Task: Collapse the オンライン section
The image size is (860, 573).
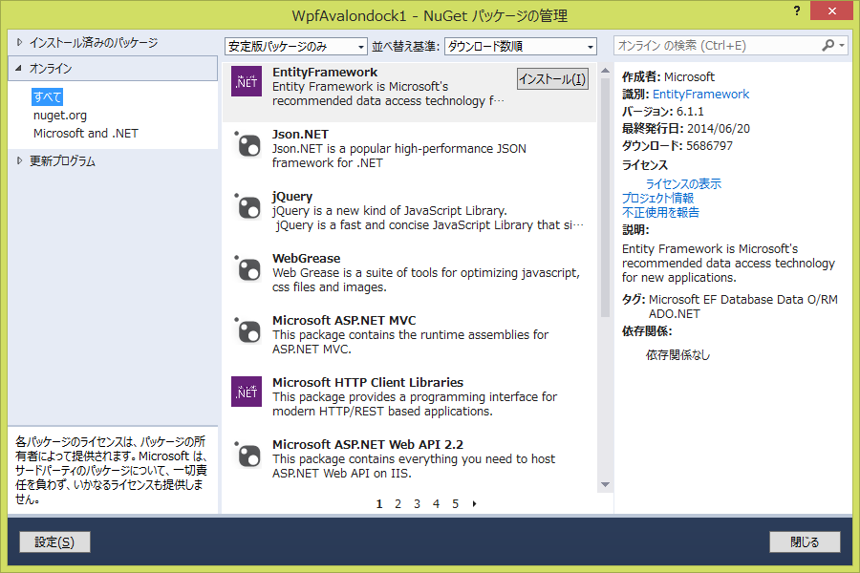Action: coord(19,68)
